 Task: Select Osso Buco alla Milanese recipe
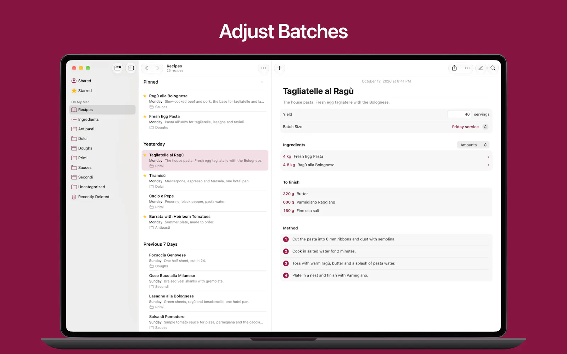pyautogui.click(x=205, y=281)
